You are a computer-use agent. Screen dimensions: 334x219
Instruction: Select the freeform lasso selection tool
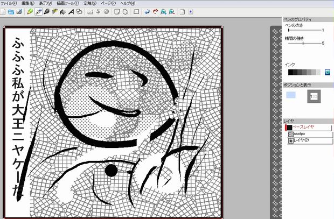[x=126, y=12]
